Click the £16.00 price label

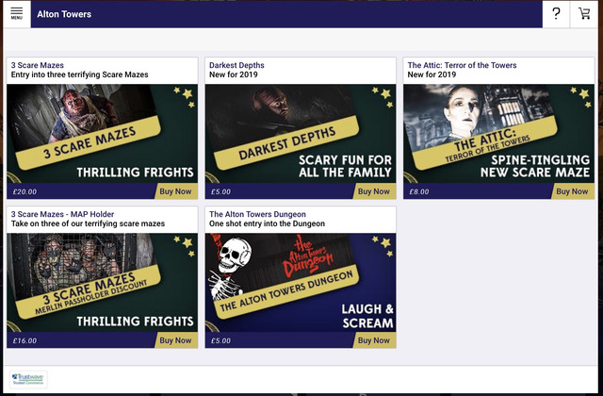click(x=24, y=340)
